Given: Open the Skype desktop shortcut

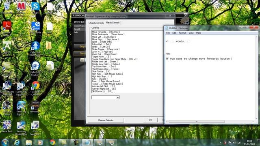Looking at the screenshot, I should point(35,7).
